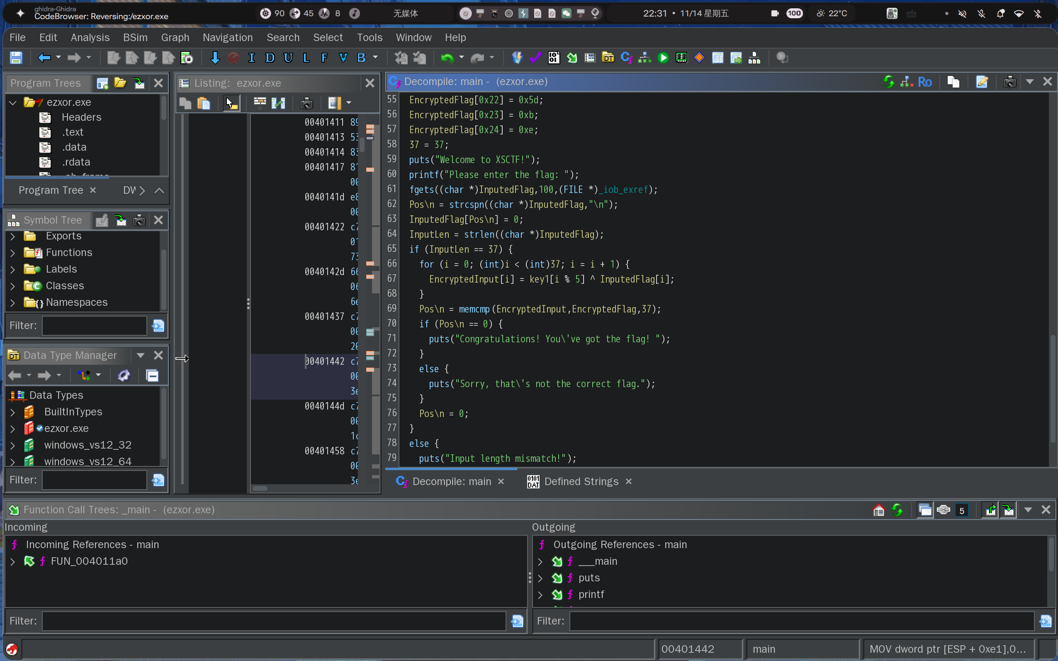This screenshot has width=1058, height=661.
Task: Toggle the Ro read-only decompiler option
Action: (x=924, y=82)
